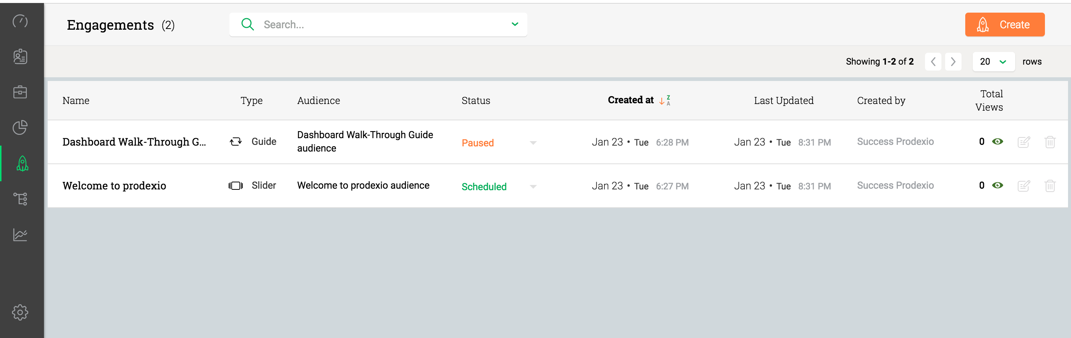Go to the next page arrow

[953, 61]
